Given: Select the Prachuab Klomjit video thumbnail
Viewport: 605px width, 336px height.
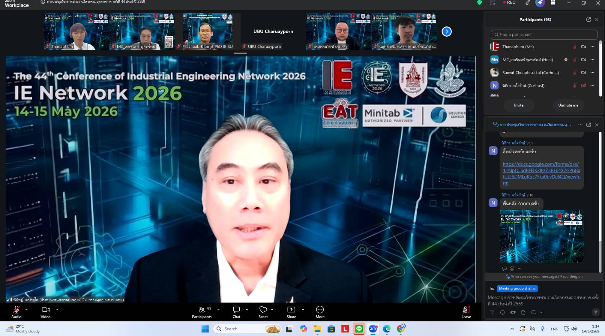Looking at the screenshot, I should [x=208, y=32].
